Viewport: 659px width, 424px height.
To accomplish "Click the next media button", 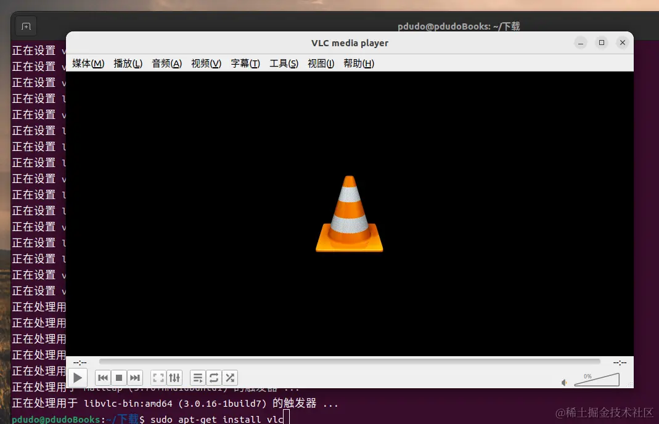I will pyautogui.click(x=135, y=378).
